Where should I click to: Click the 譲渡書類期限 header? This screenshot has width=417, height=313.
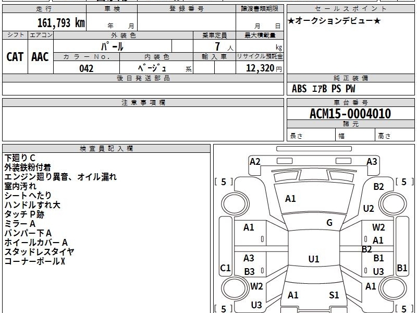pyautogui.click(x=260, y=9)
